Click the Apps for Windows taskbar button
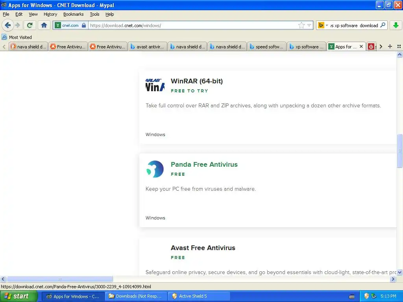Viewport: 403px width, 302px height. point(73,296)
